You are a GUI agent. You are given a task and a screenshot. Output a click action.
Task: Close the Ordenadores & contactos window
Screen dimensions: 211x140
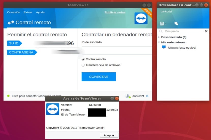(206, 5)
